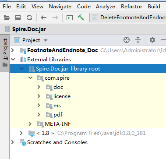Screen dimensions: 166x159
Task: Open the Build menu
Action: (x=154, y=7)
